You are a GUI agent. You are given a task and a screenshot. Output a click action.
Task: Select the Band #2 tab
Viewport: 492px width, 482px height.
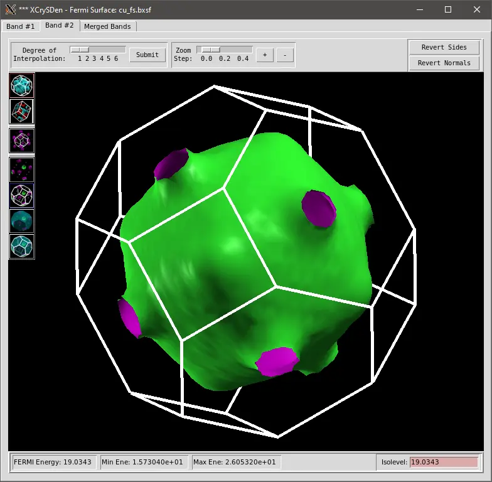coord(59,25)
